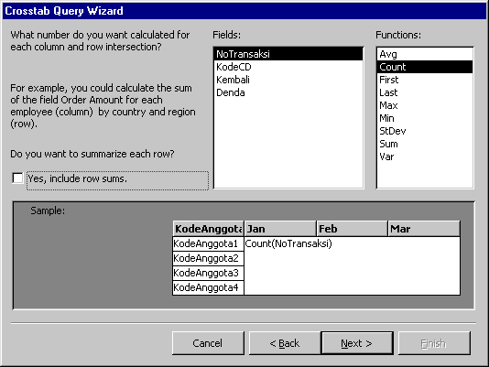489x367 pixels.
Task: Go back with the Back button
Action: point(285,343)
